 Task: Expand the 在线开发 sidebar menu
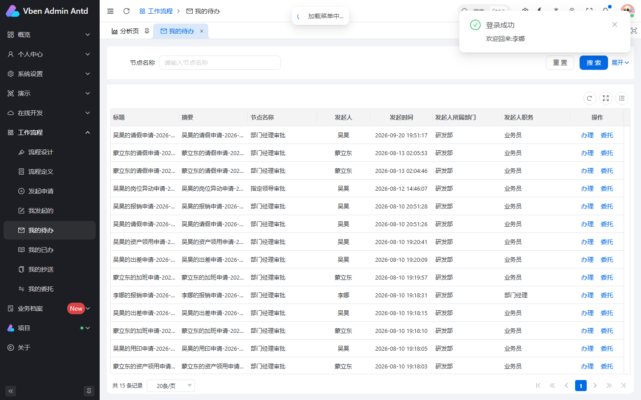(50, 113)
